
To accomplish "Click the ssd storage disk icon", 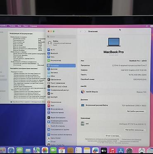I will pos(83,124).
